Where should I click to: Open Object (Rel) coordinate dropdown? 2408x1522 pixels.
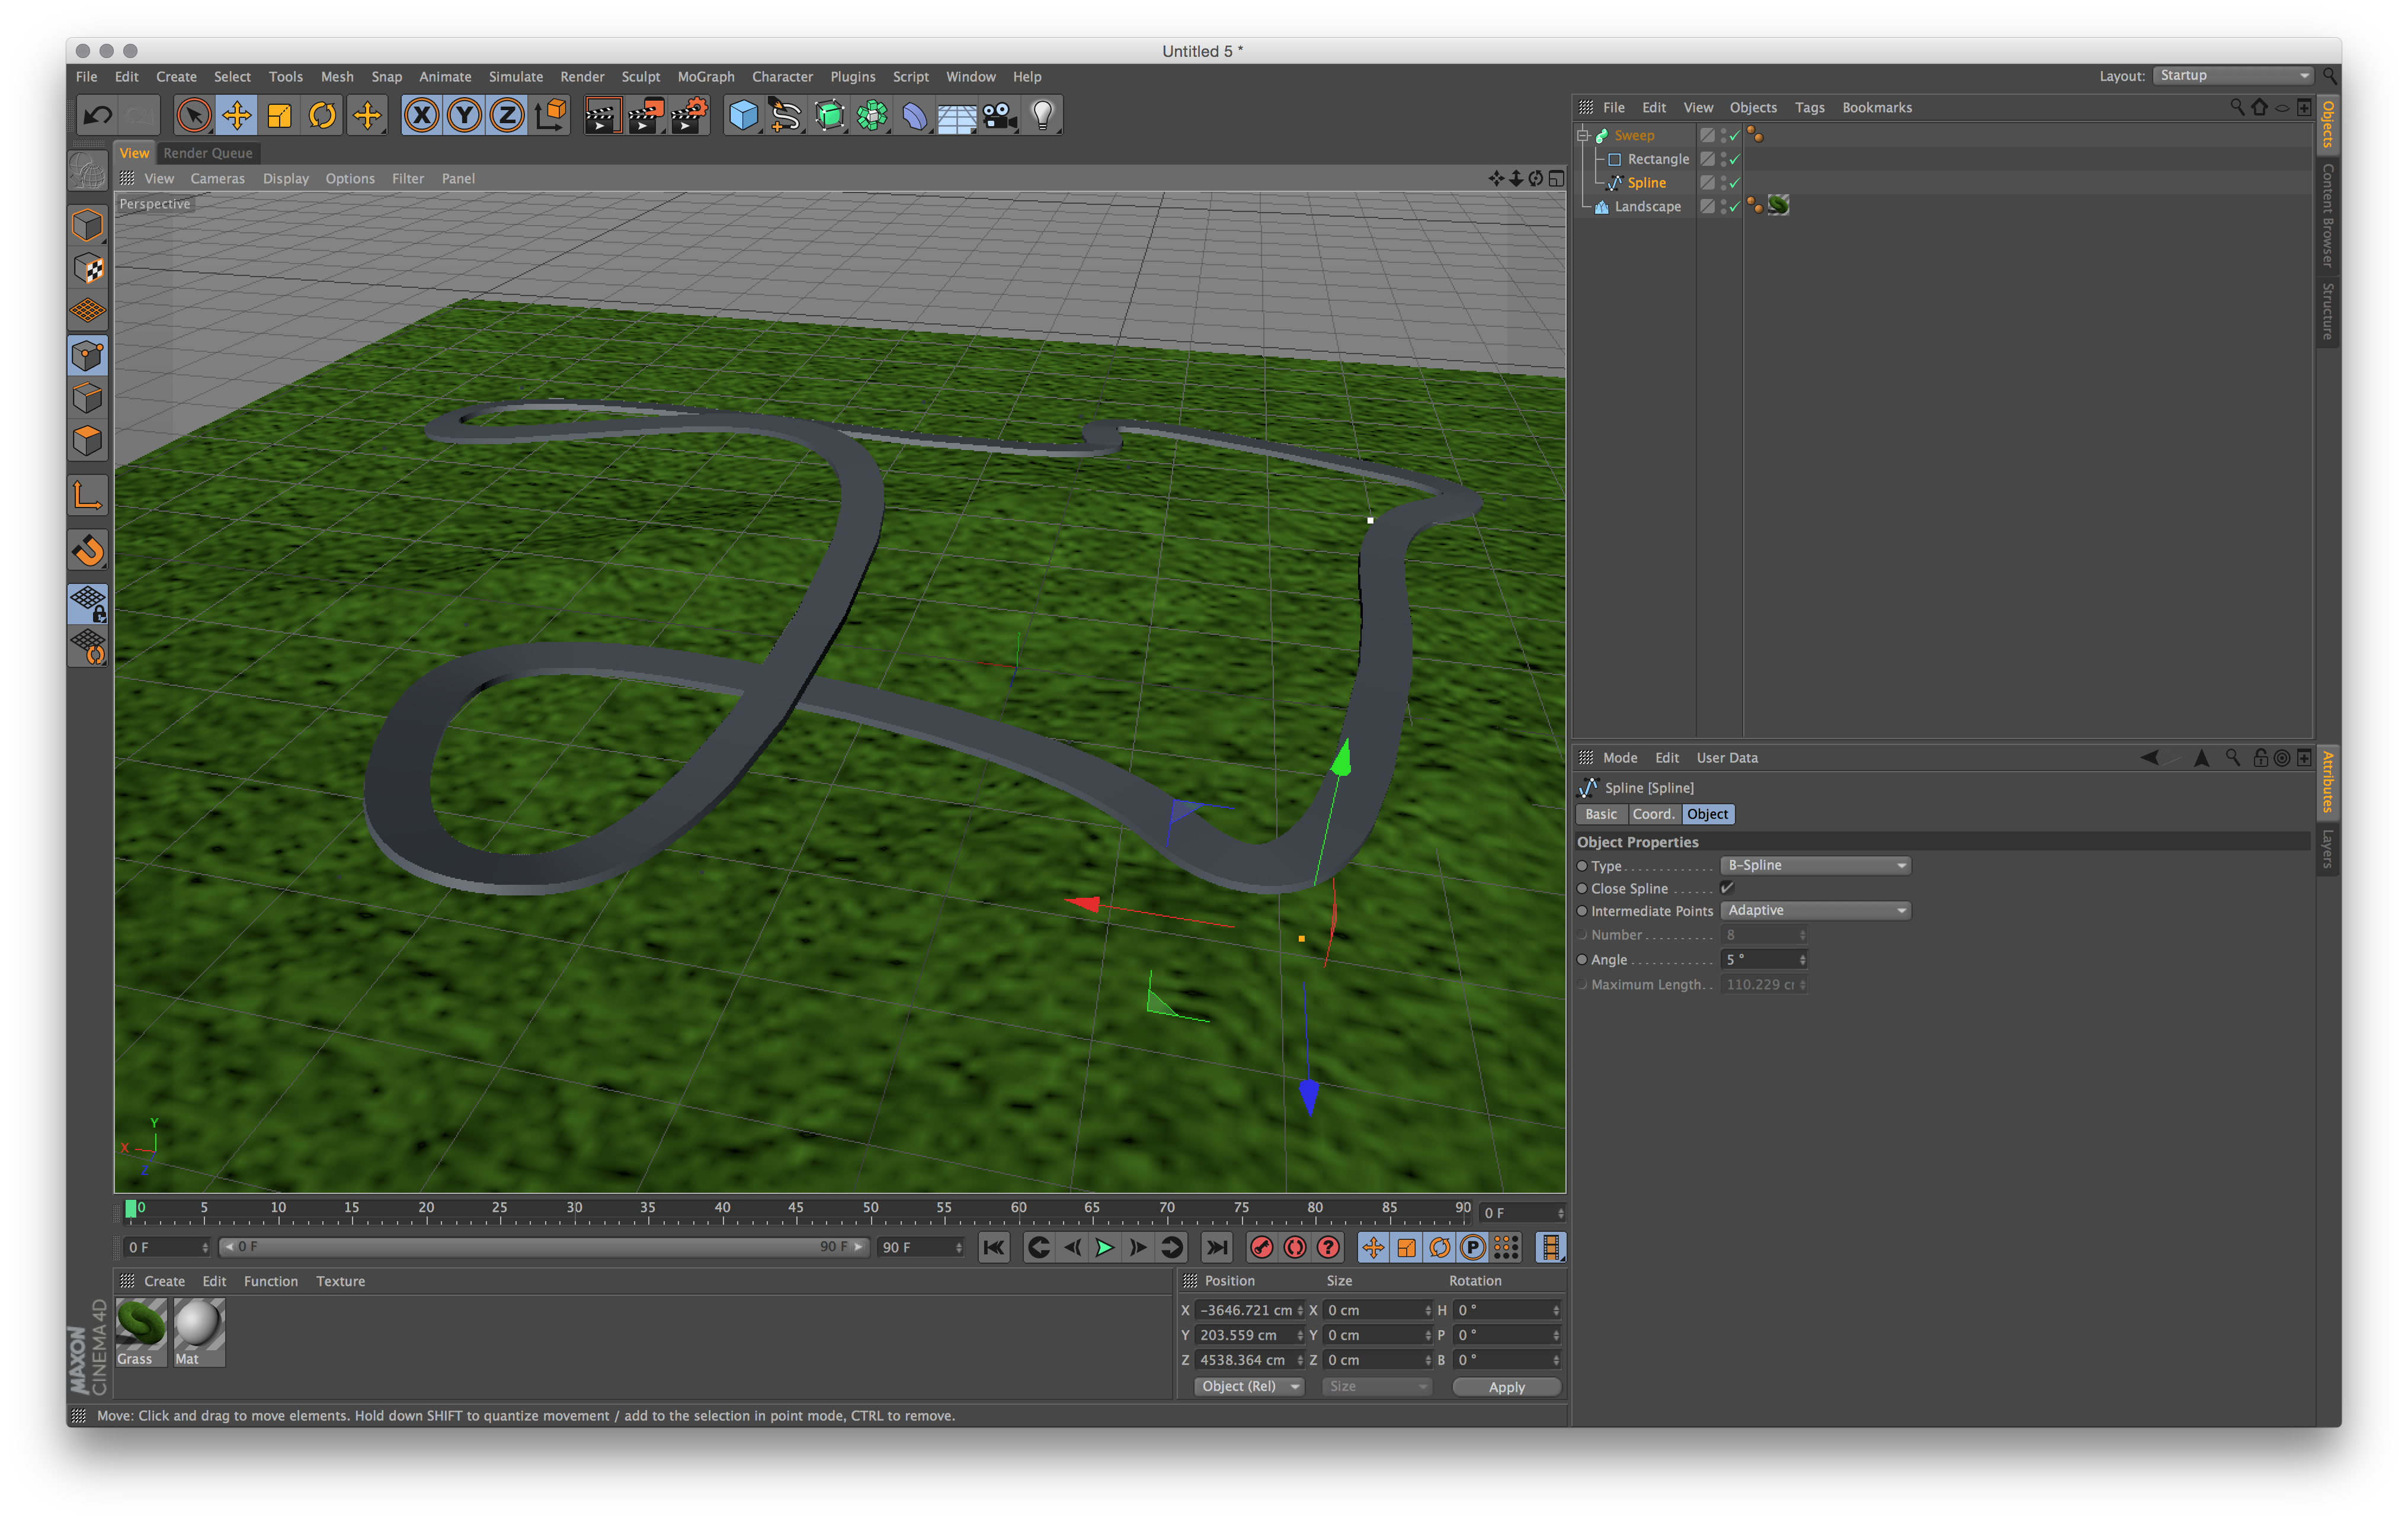(x=1250, y=1387)
